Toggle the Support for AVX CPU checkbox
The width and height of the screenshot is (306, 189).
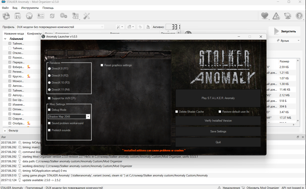point(49,98)
